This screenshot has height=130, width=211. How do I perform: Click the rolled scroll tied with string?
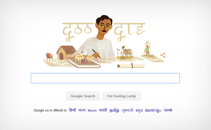pos(131,66)
